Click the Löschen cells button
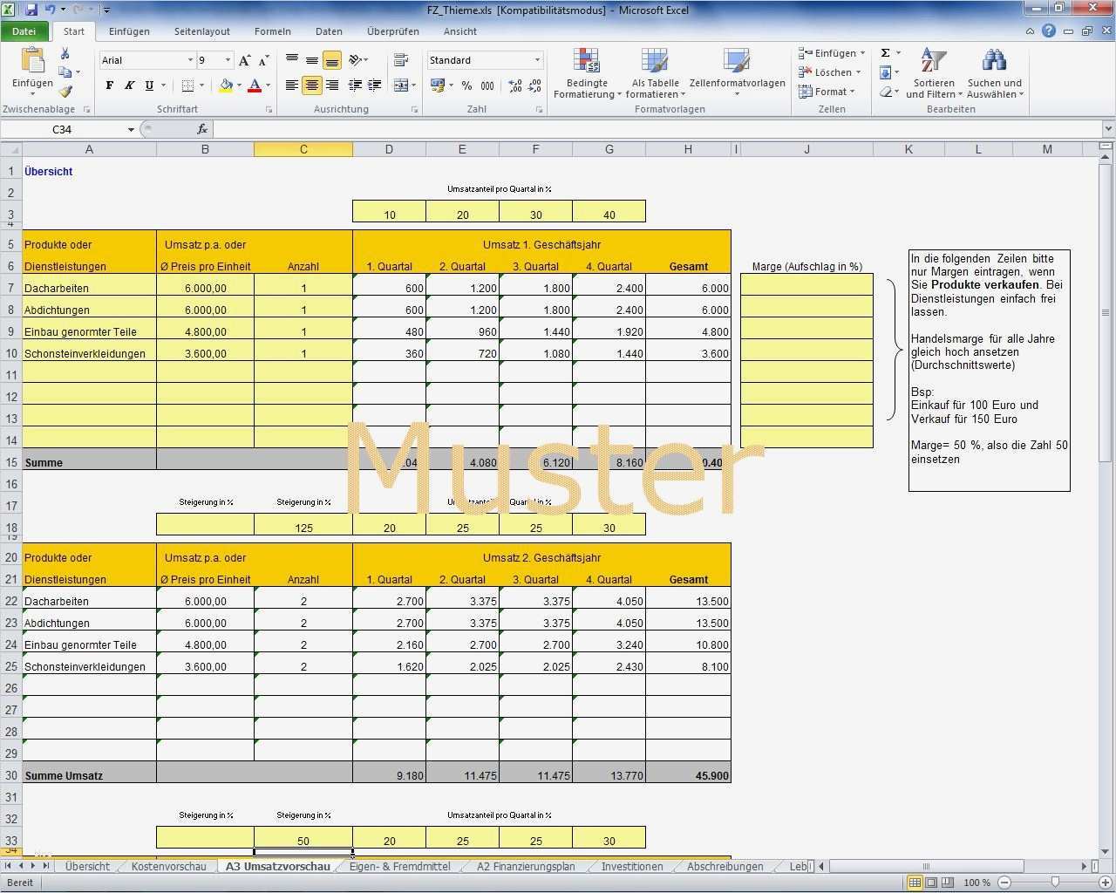Viewport: 1116px width, 893px height. point(831,72)
